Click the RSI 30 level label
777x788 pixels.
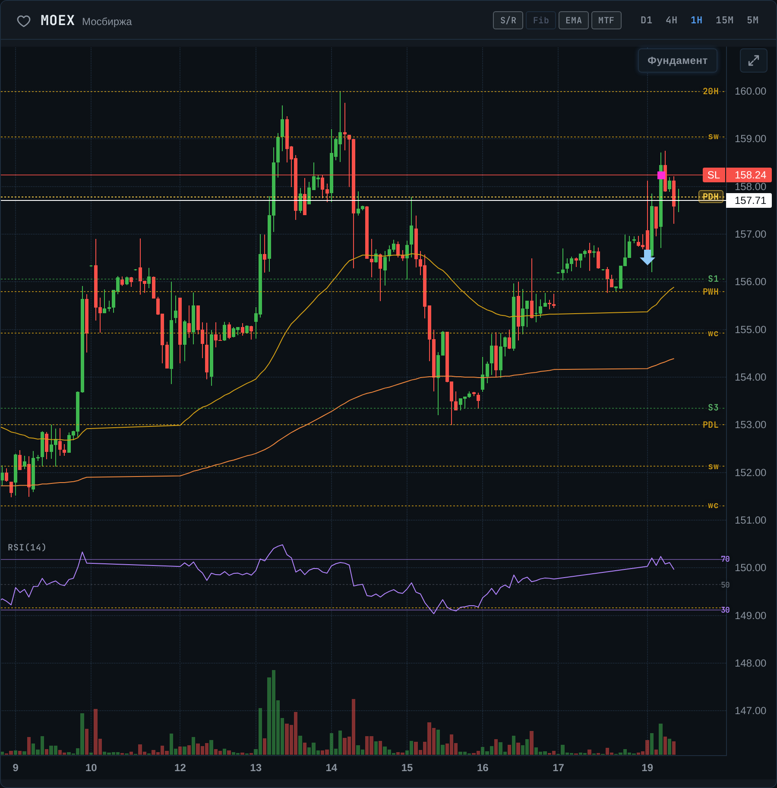pyautogui.click(x=725, y=610)
